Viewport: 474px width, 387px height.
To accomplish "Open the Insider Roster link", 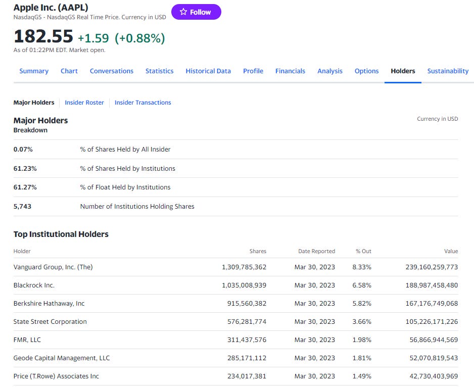I will pos(84,103).
